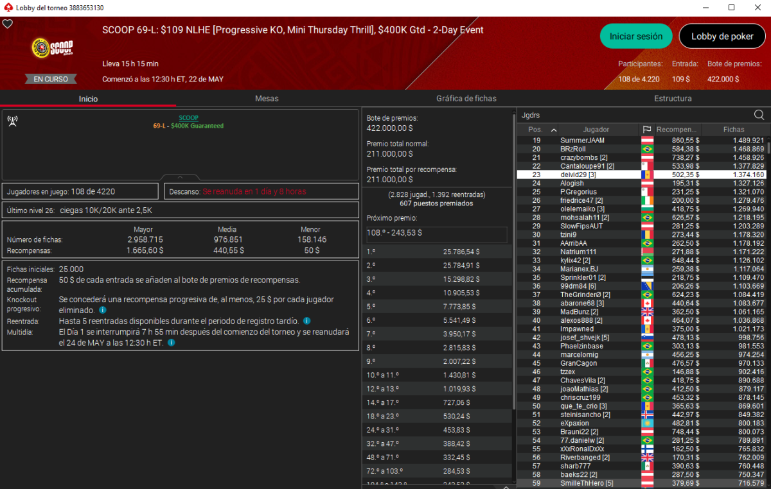Viewport: 771px width, 489px height.
Task: Open the Estructura tab
Action: (673, 98)
